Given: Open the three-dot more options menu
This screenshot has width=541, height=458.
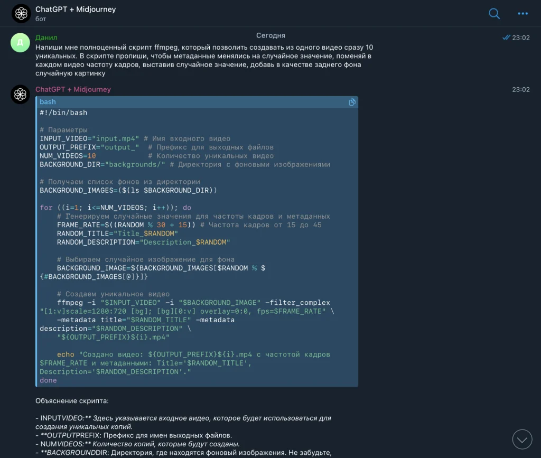Looking at the screenshot, I should (x=523, y=13).
